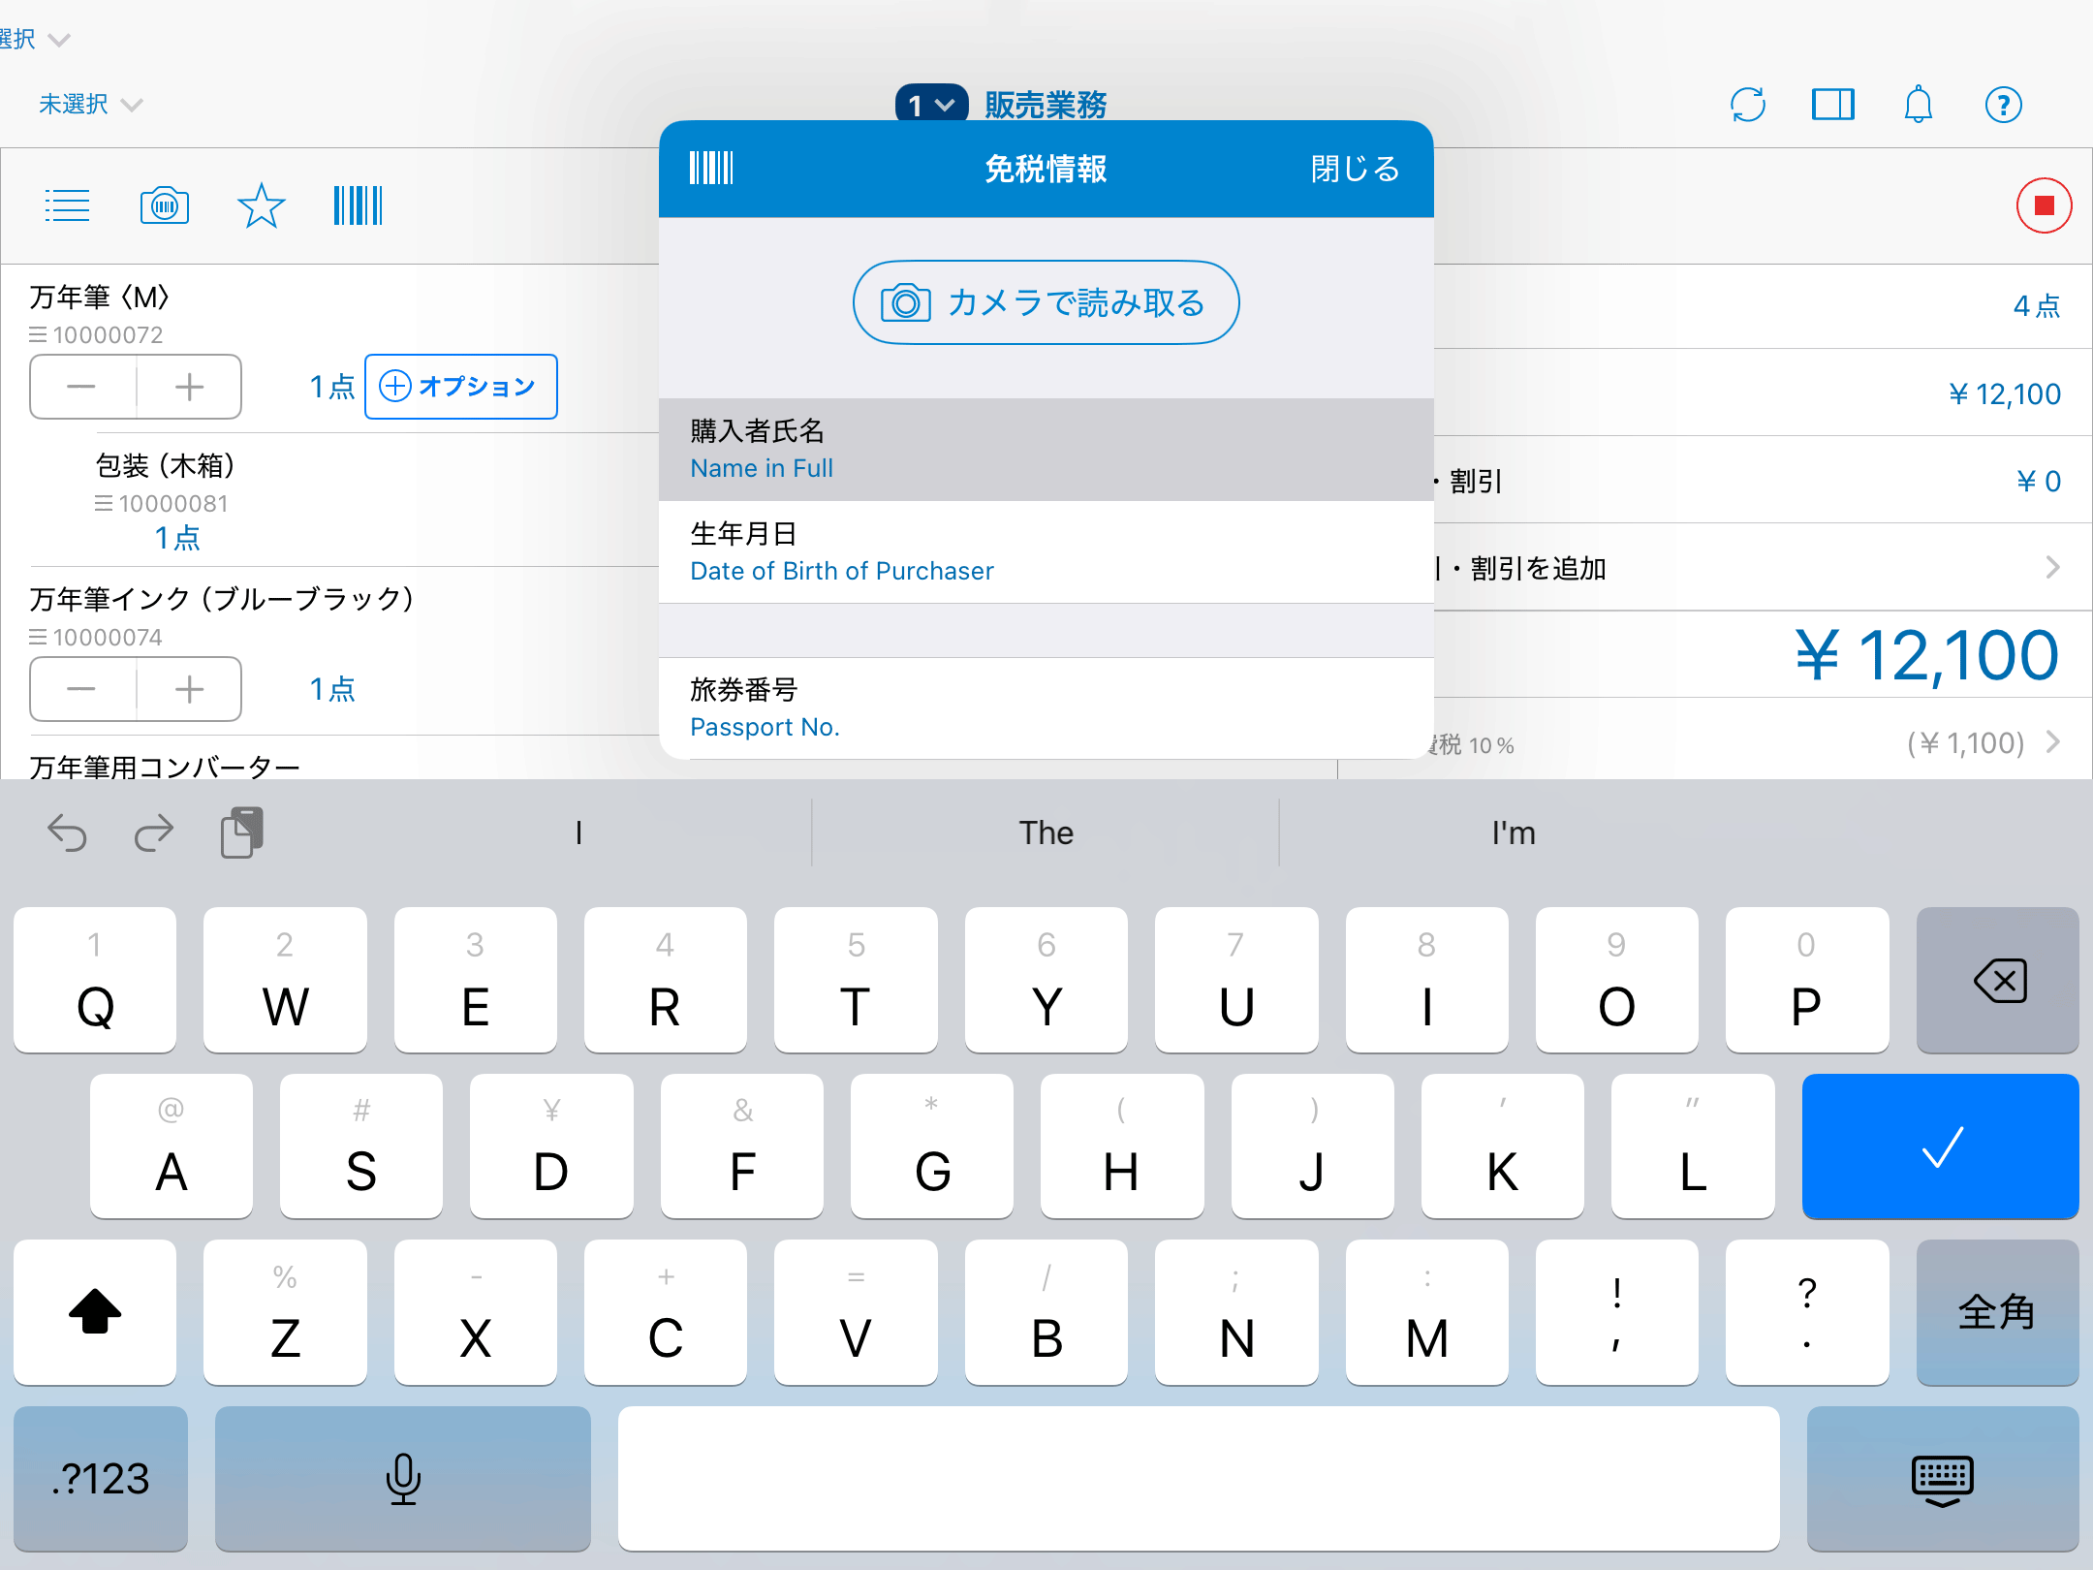
Task: Tap the space bar
Action: [1199, 1479]
